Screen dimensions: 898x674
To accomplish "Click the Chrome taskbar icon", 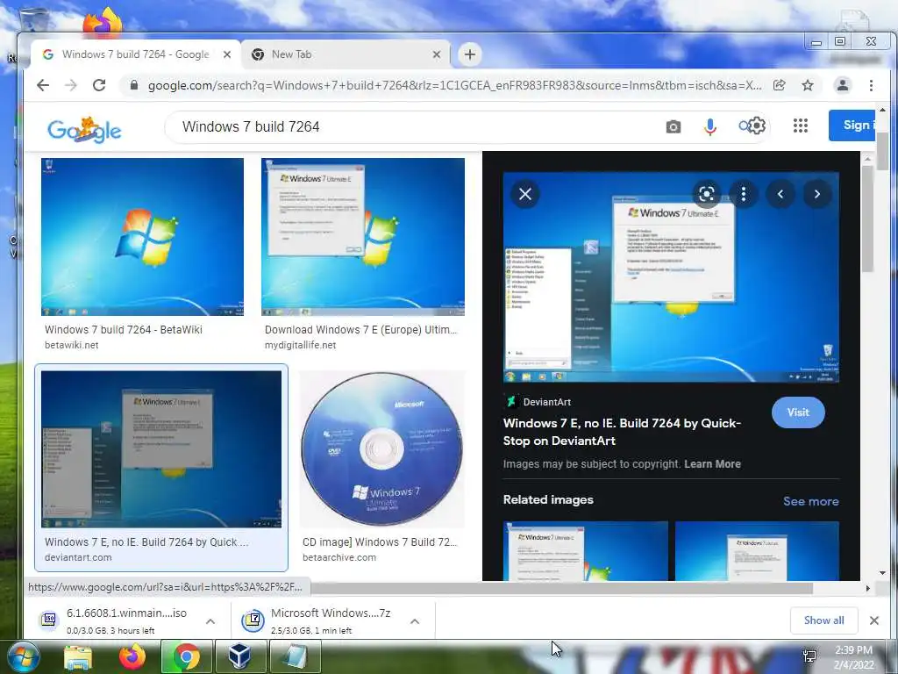I will 186,657.
